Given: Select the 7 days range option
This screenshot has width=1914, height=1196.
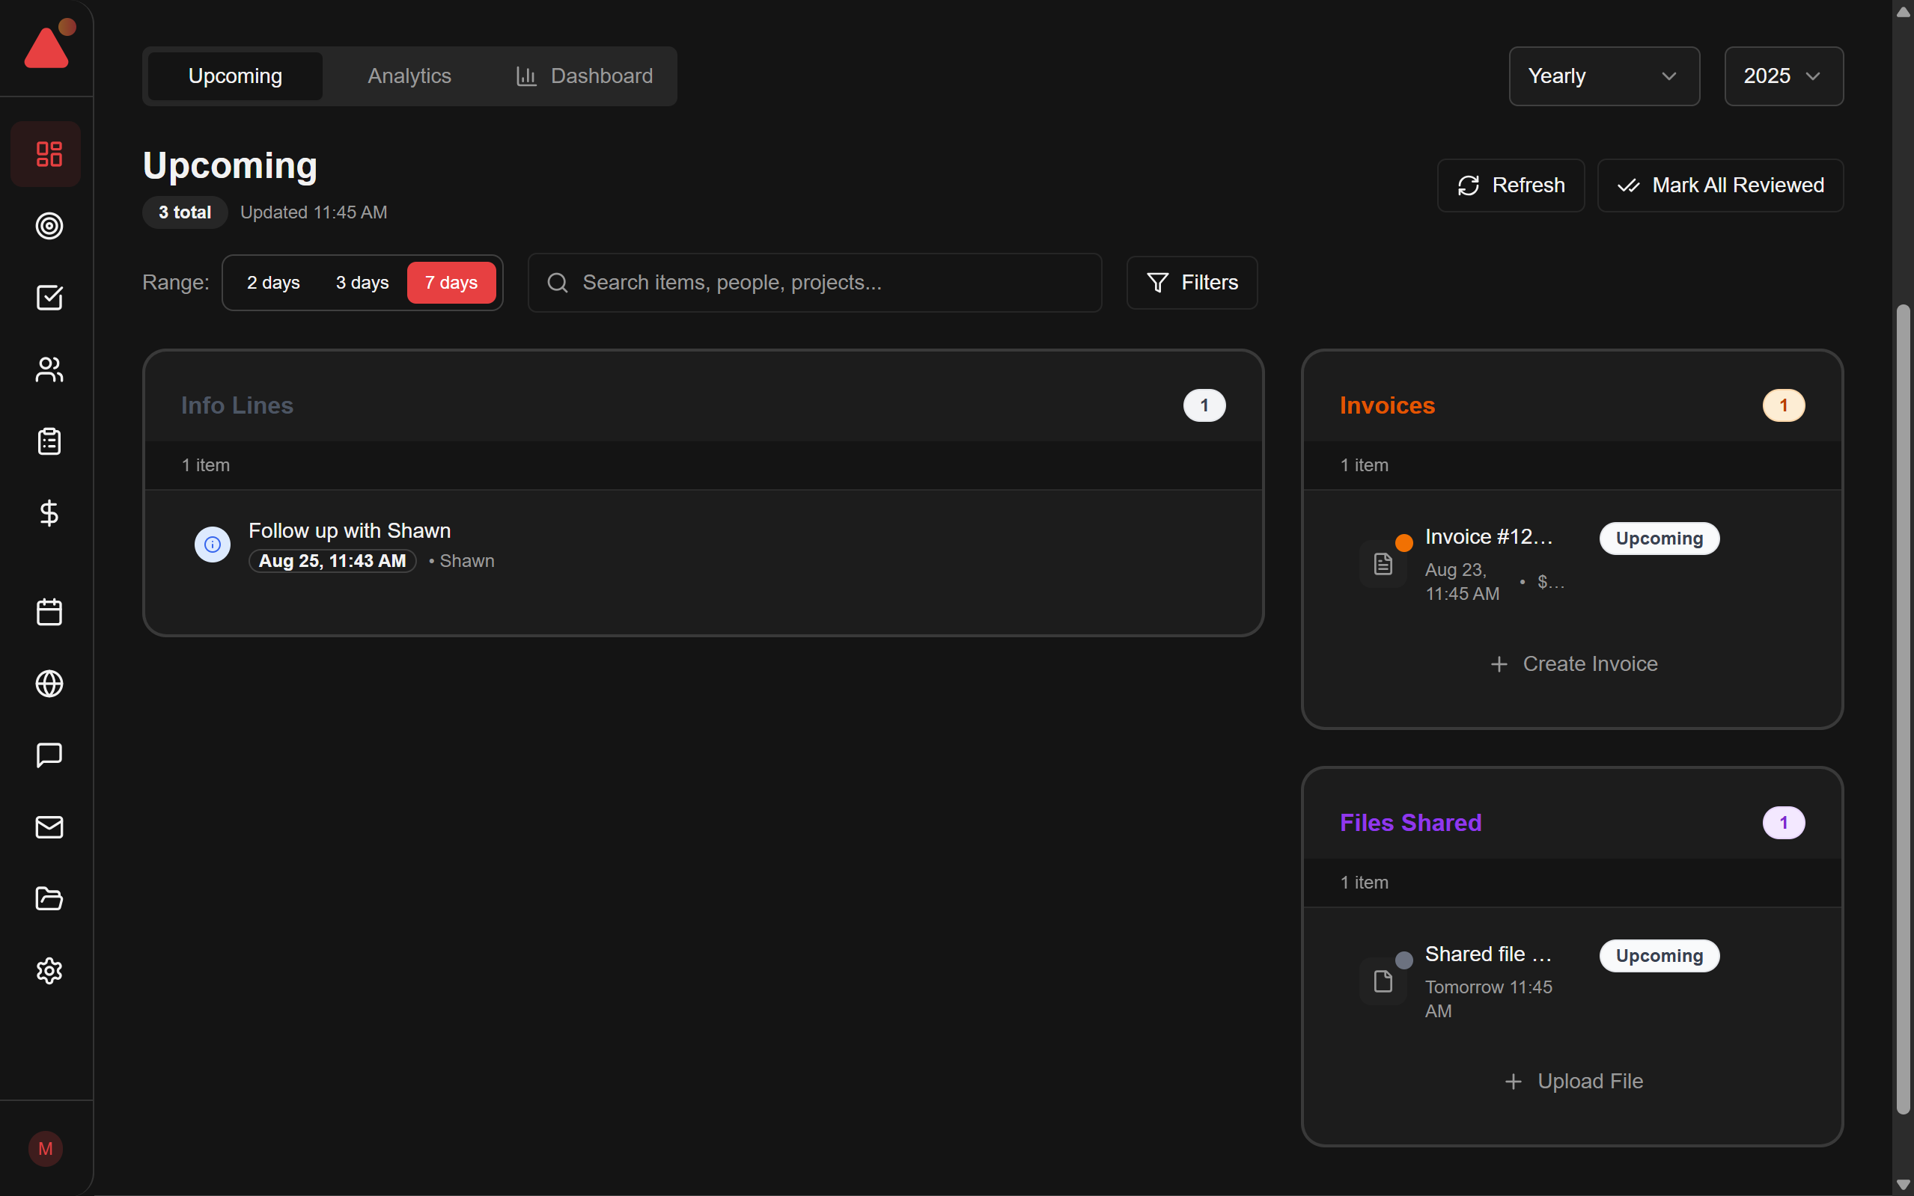Looking at the screenshot, I should click(x=451, y=283).
